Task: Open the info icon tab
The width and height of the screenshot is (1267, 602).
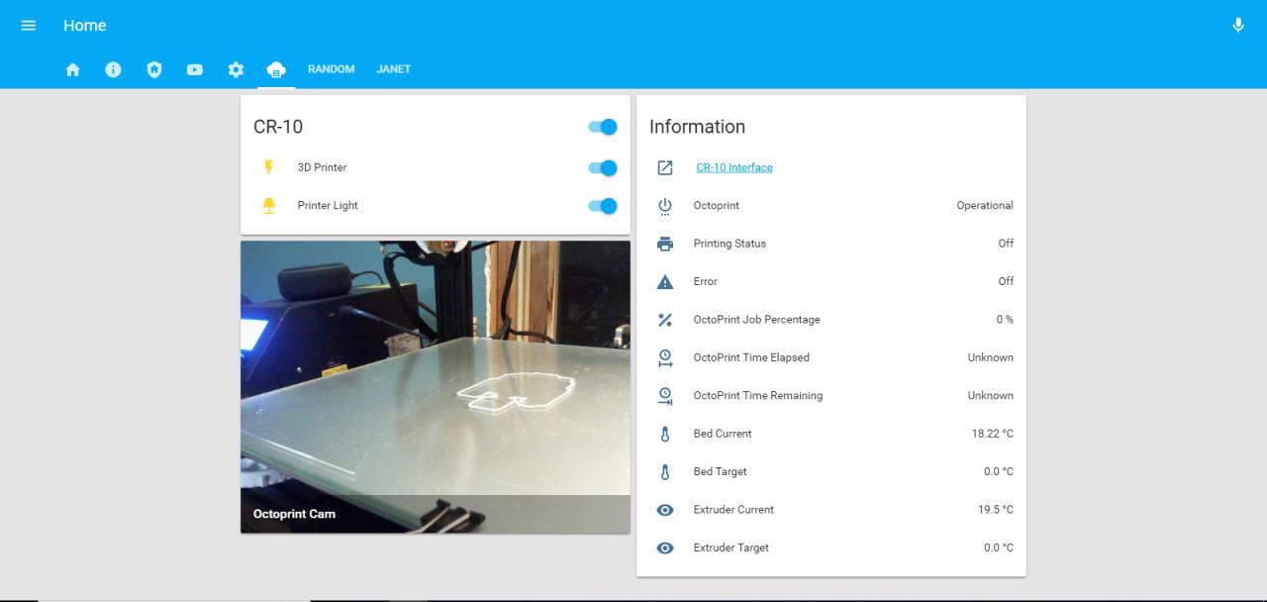Action: (x=113, y=69)
